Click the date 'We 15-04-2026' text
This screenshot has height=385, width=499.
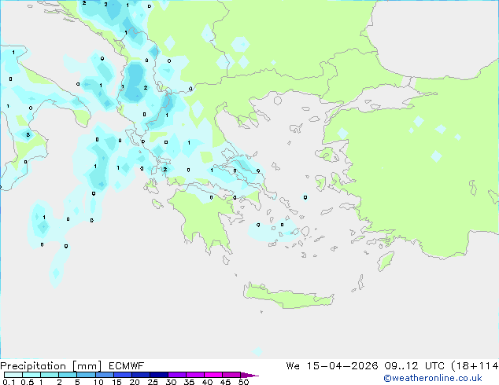pyautogui.click(x=332, y=366)
